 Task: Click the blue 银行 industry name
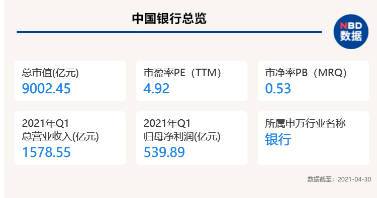point(278,139)
